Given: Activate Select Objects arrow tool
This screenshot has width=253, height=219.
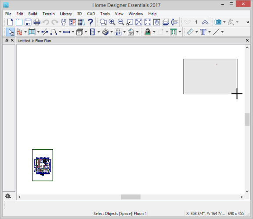Looking at the screenshot, I should (x=11, y=32).
